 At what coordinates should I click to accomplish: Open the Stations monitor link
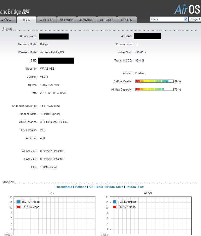pyautogui.click(x=80, y=187)
